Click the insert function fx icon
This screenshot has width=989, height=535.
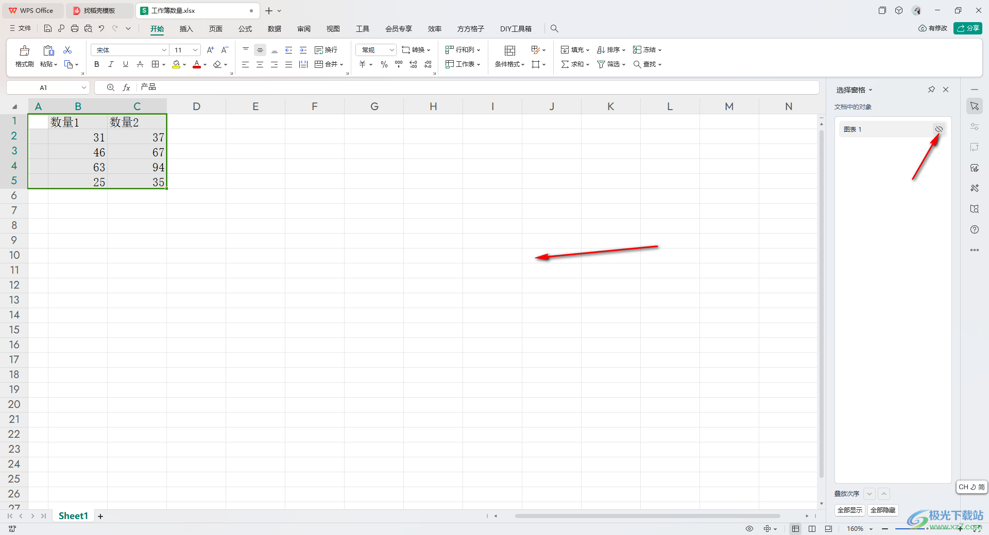(x=126, y=87)
